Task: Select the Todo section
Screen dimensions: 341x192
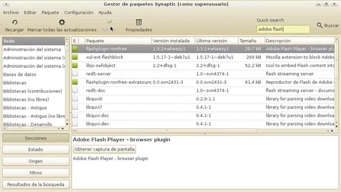Action: coord(34,41)
